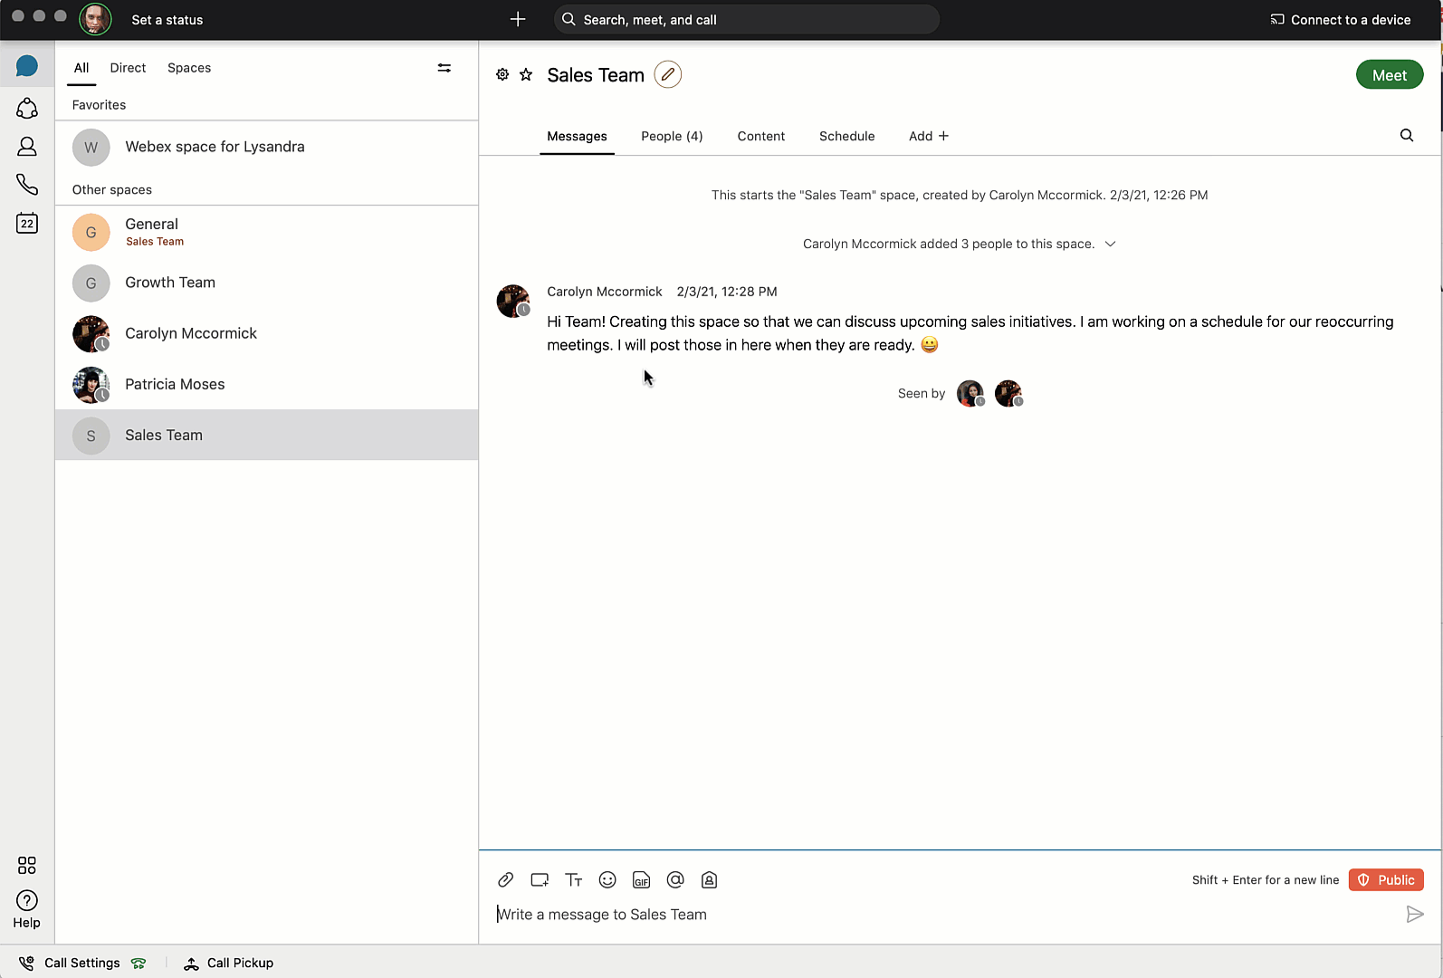Open the Schedule tab
The height and width of the screenshot is (978, 1443).
pos(847,137)
